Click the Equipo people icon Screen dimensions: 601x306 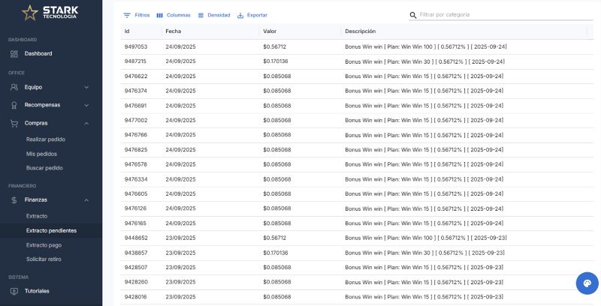14,87
